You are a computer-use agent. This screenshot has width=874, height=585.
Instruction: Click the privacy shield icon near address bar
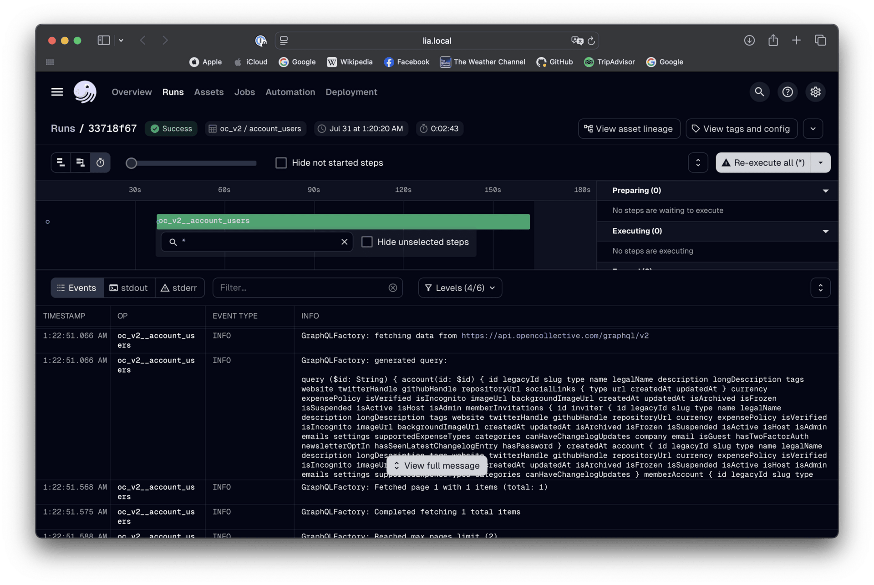click(261, 40)
